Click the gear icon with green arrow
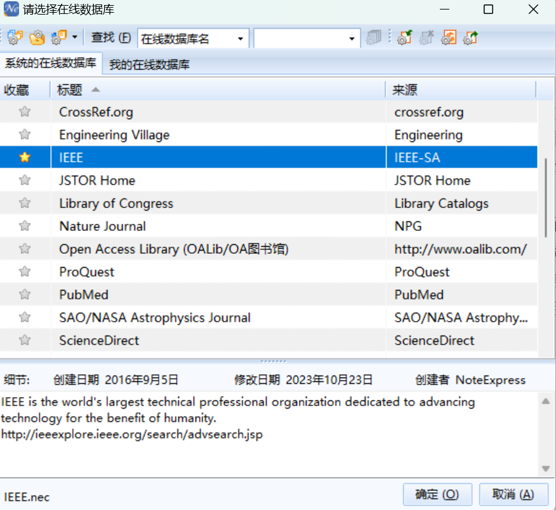556x510 pixels. (404, 37)
